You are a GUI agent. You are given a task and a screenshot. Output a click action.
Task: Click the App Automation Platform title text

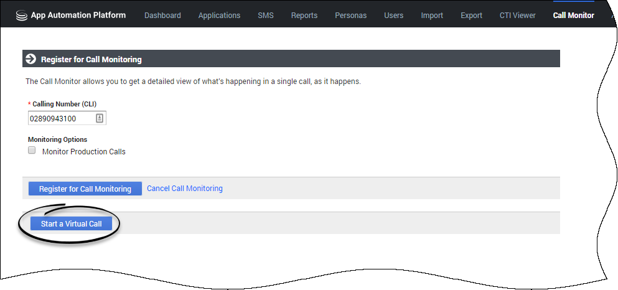pos(78,16)
